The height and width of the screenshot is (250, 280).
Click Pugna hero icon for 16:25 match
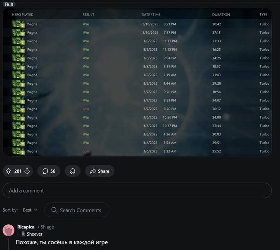18,50
